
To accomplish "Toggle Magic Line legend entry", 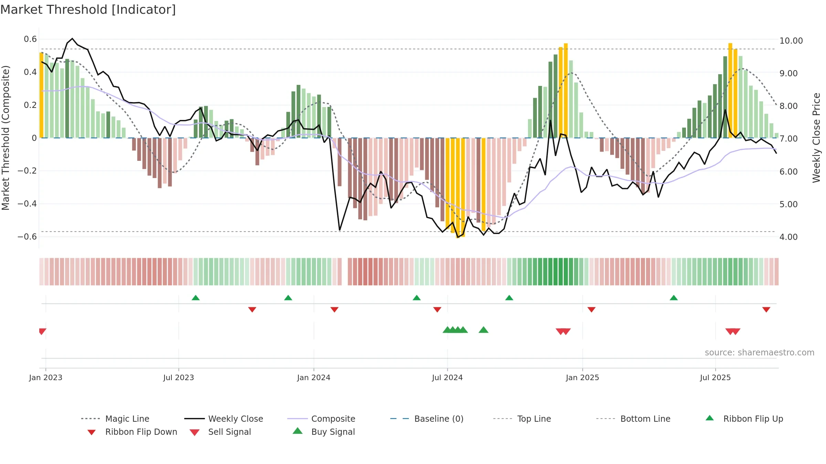I will [x=115, y=419].
